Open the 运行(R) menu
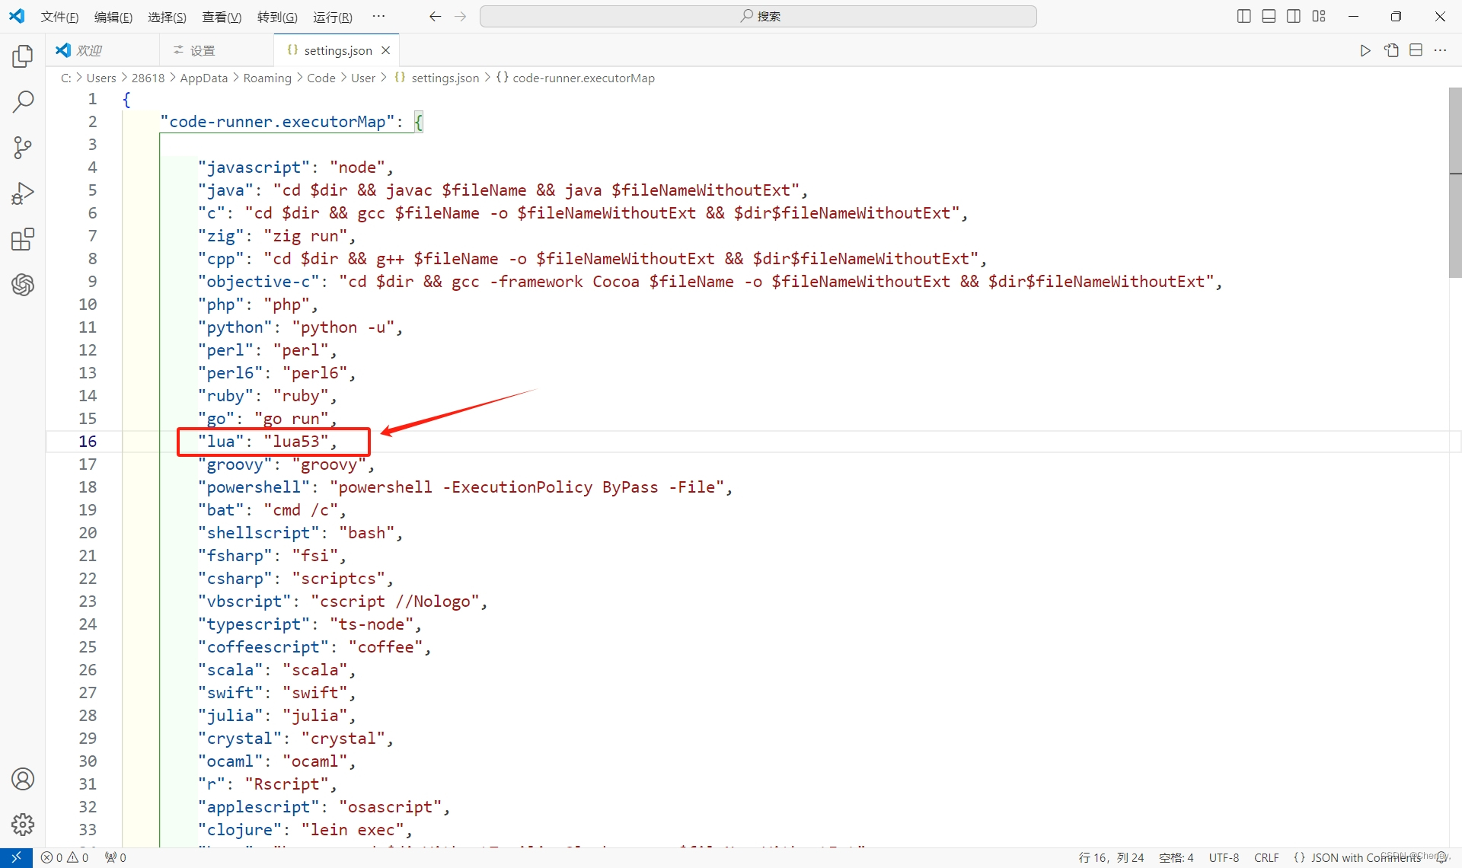The height and width of the screenshot is (868, 1462). point(333,17)
